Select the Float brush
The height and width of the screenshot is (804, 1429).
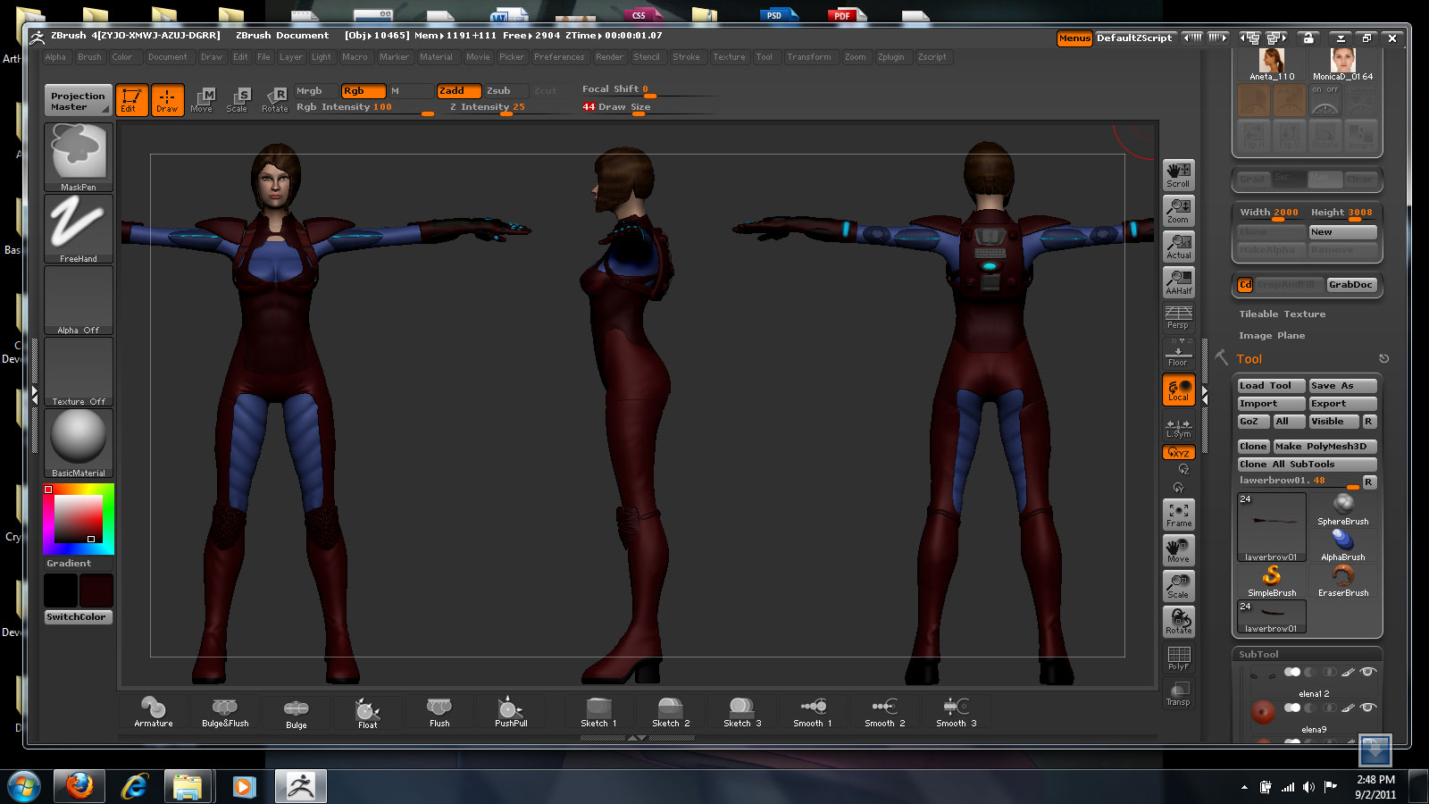click(368, 712)
